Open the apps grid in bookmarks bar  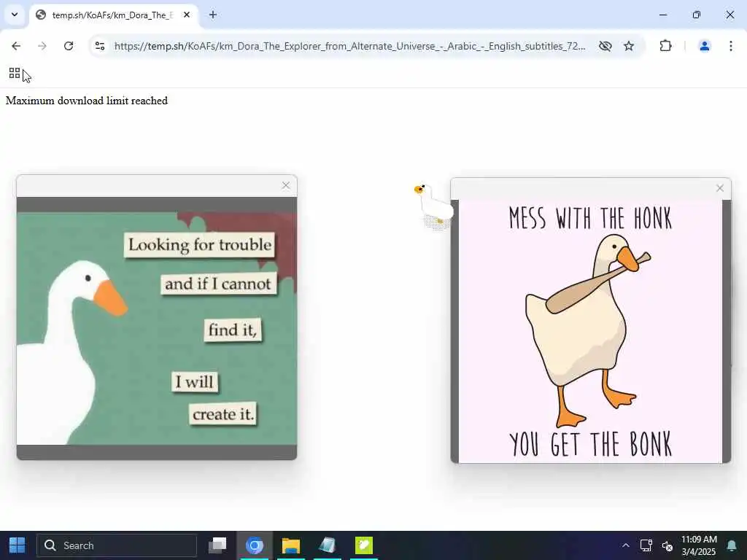pos(15,73)
